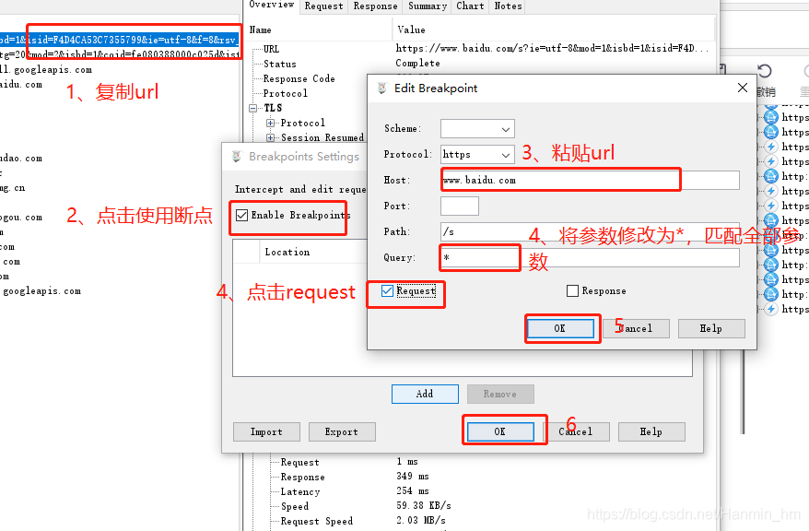Collapse the TLS tree node

point(252,109)
